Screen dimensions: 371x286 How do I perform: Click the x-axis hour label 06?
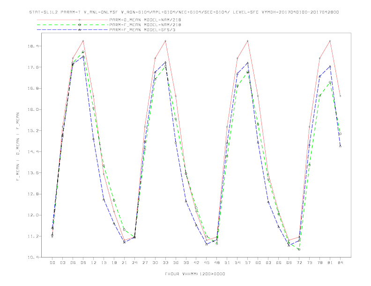(x=73, y=263)
